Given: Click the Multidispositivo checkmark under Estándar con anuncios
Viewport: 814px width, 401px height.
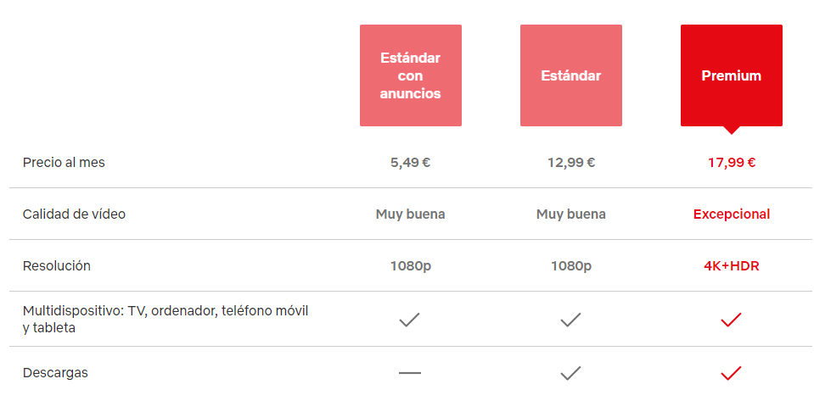Looking at the screenshot, I should pos(410,320).
